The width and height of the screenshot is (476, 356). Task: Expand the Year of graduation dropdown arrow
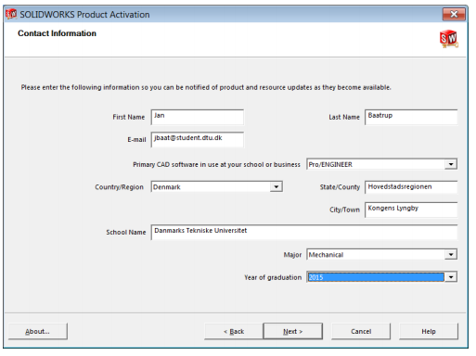(451, 277)
